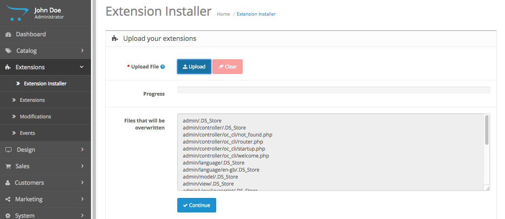Expand the Design menu chevron
505x219 pixels.
click(x=82, y=150)
